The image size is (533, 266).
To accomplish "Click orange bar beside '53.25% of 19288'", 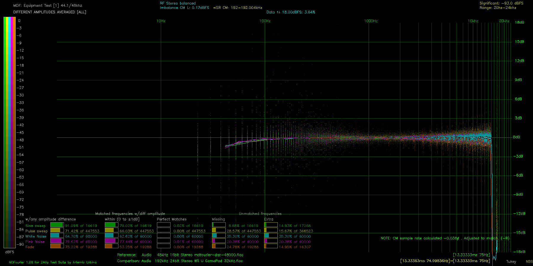I will [x=111, y=246].
